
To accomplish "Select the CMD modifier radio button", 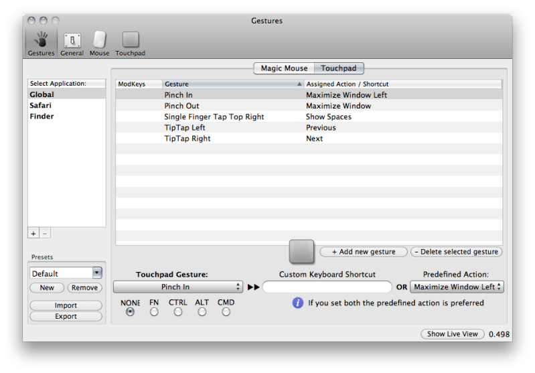I will (226, 312).
